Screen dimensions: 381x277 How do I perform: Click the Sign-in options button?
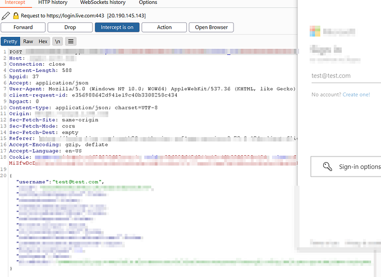[346, 167]
